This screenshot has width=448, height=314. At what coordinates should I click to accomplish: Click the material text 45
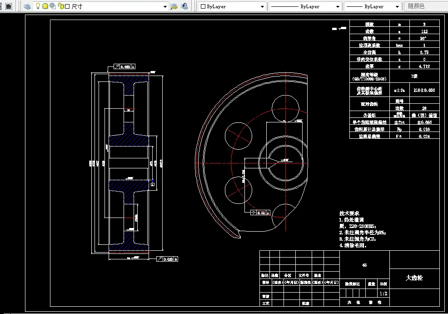(x=364, y=265)
